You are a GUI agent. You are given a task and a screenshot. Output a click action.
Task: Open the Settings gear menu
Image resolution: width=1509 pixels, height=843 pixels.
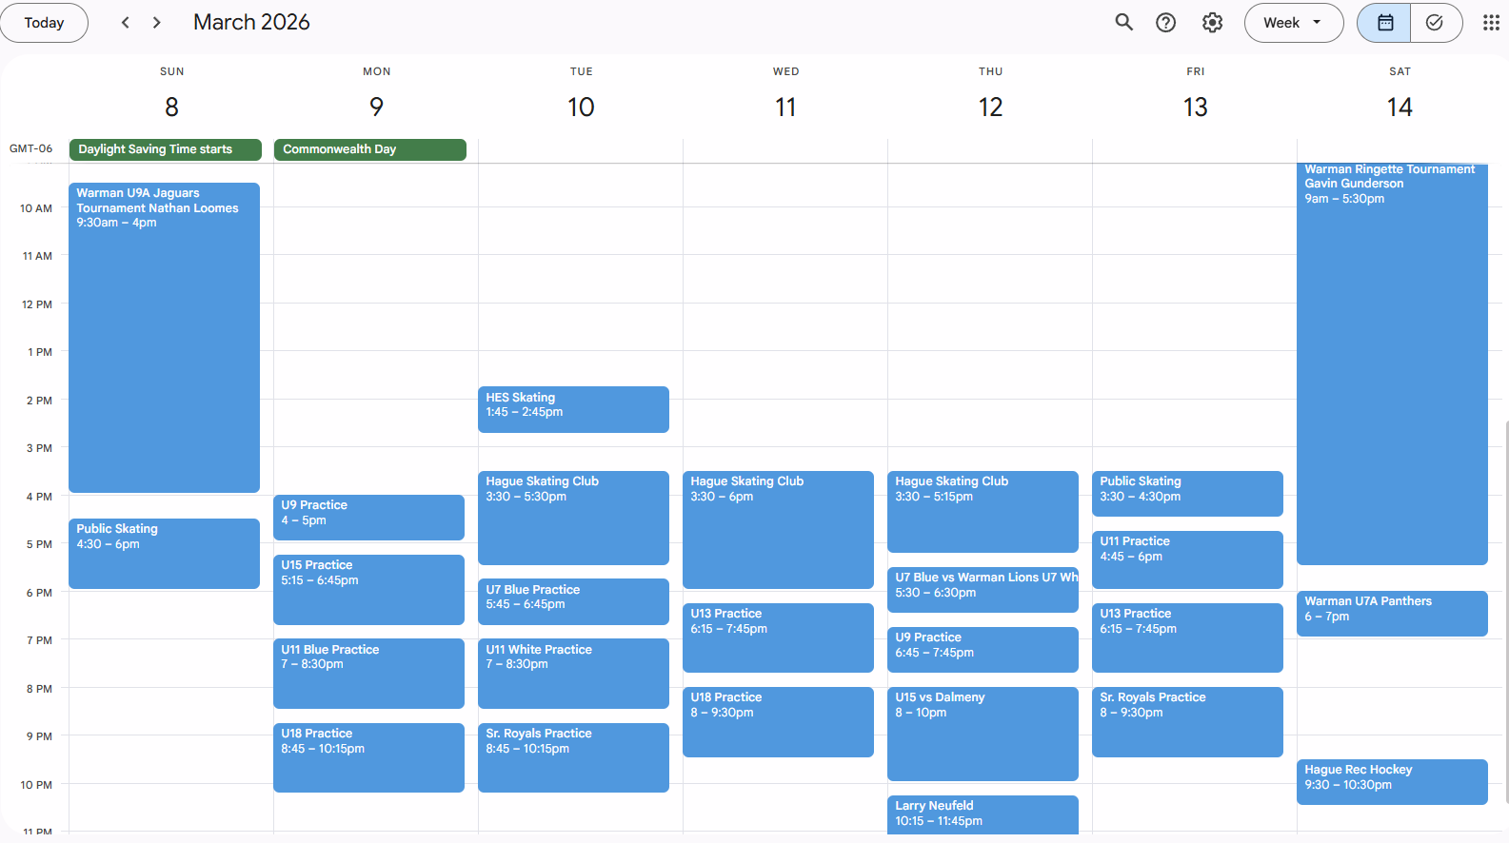pyautogui.click(x=1212, y=23)
